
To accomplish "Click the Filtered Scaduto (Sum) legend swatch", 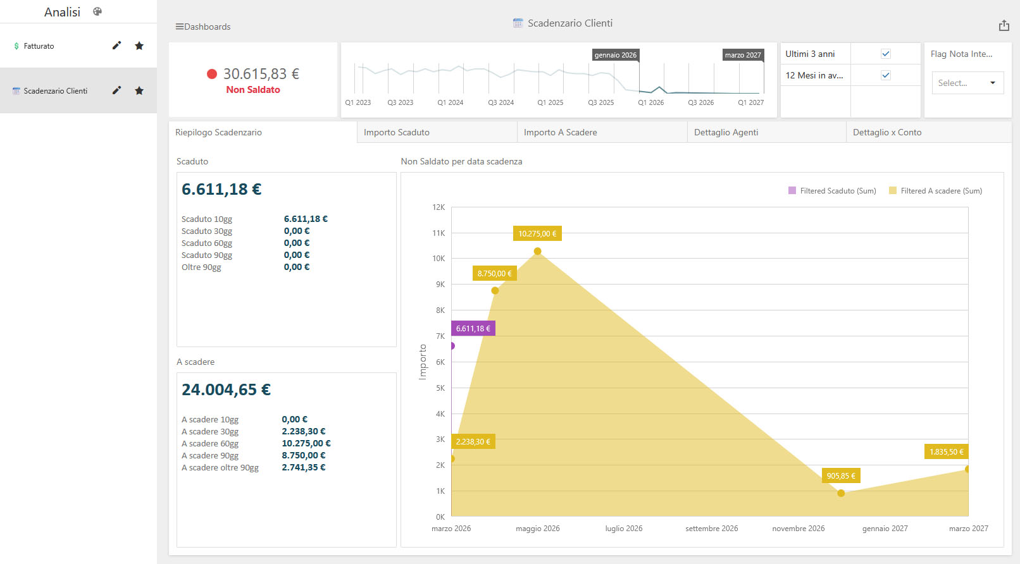I will [x=792, y=190].
